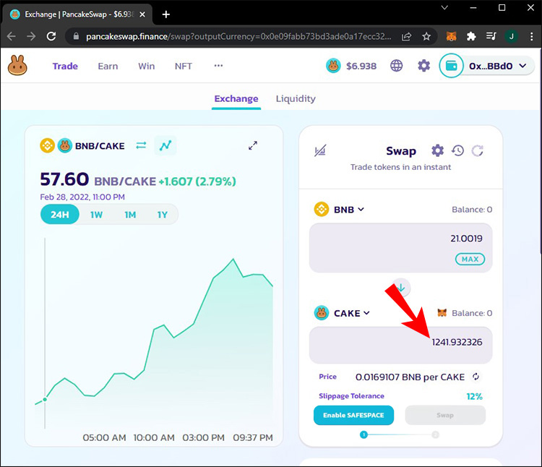This screenshot has width=542, height=467.
Task: Open the CAKE token selector dropdown
Action: click(343, 313)
